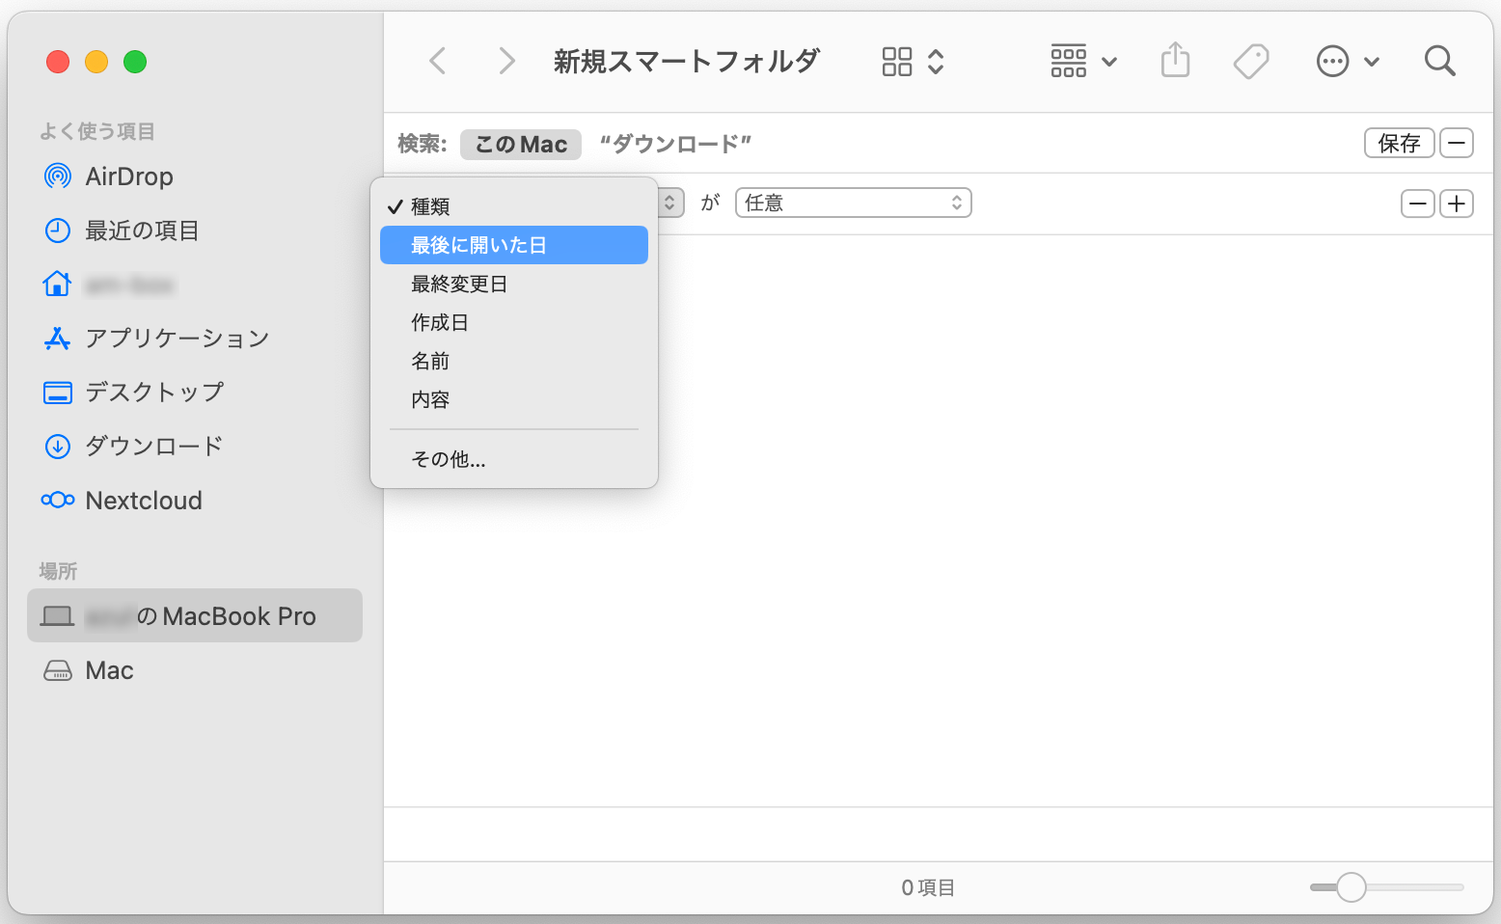Image resolution: width=1501 pixels, height=924 pixels.
Task: Click the 保存 button
Action: click(x=1399, y=144)
